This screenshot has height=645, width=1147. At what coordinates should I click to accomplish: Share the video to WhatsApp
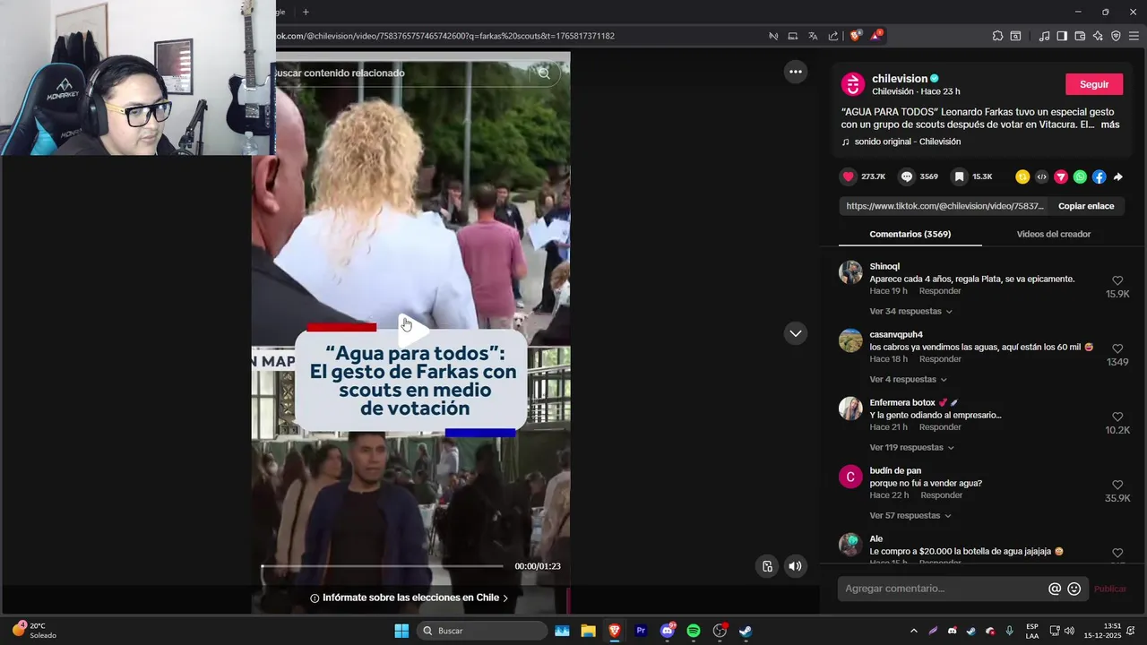[x=1080, y=176]
